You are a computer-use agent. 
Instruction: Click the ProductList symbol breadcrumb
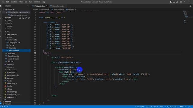(x=71, y=9)
